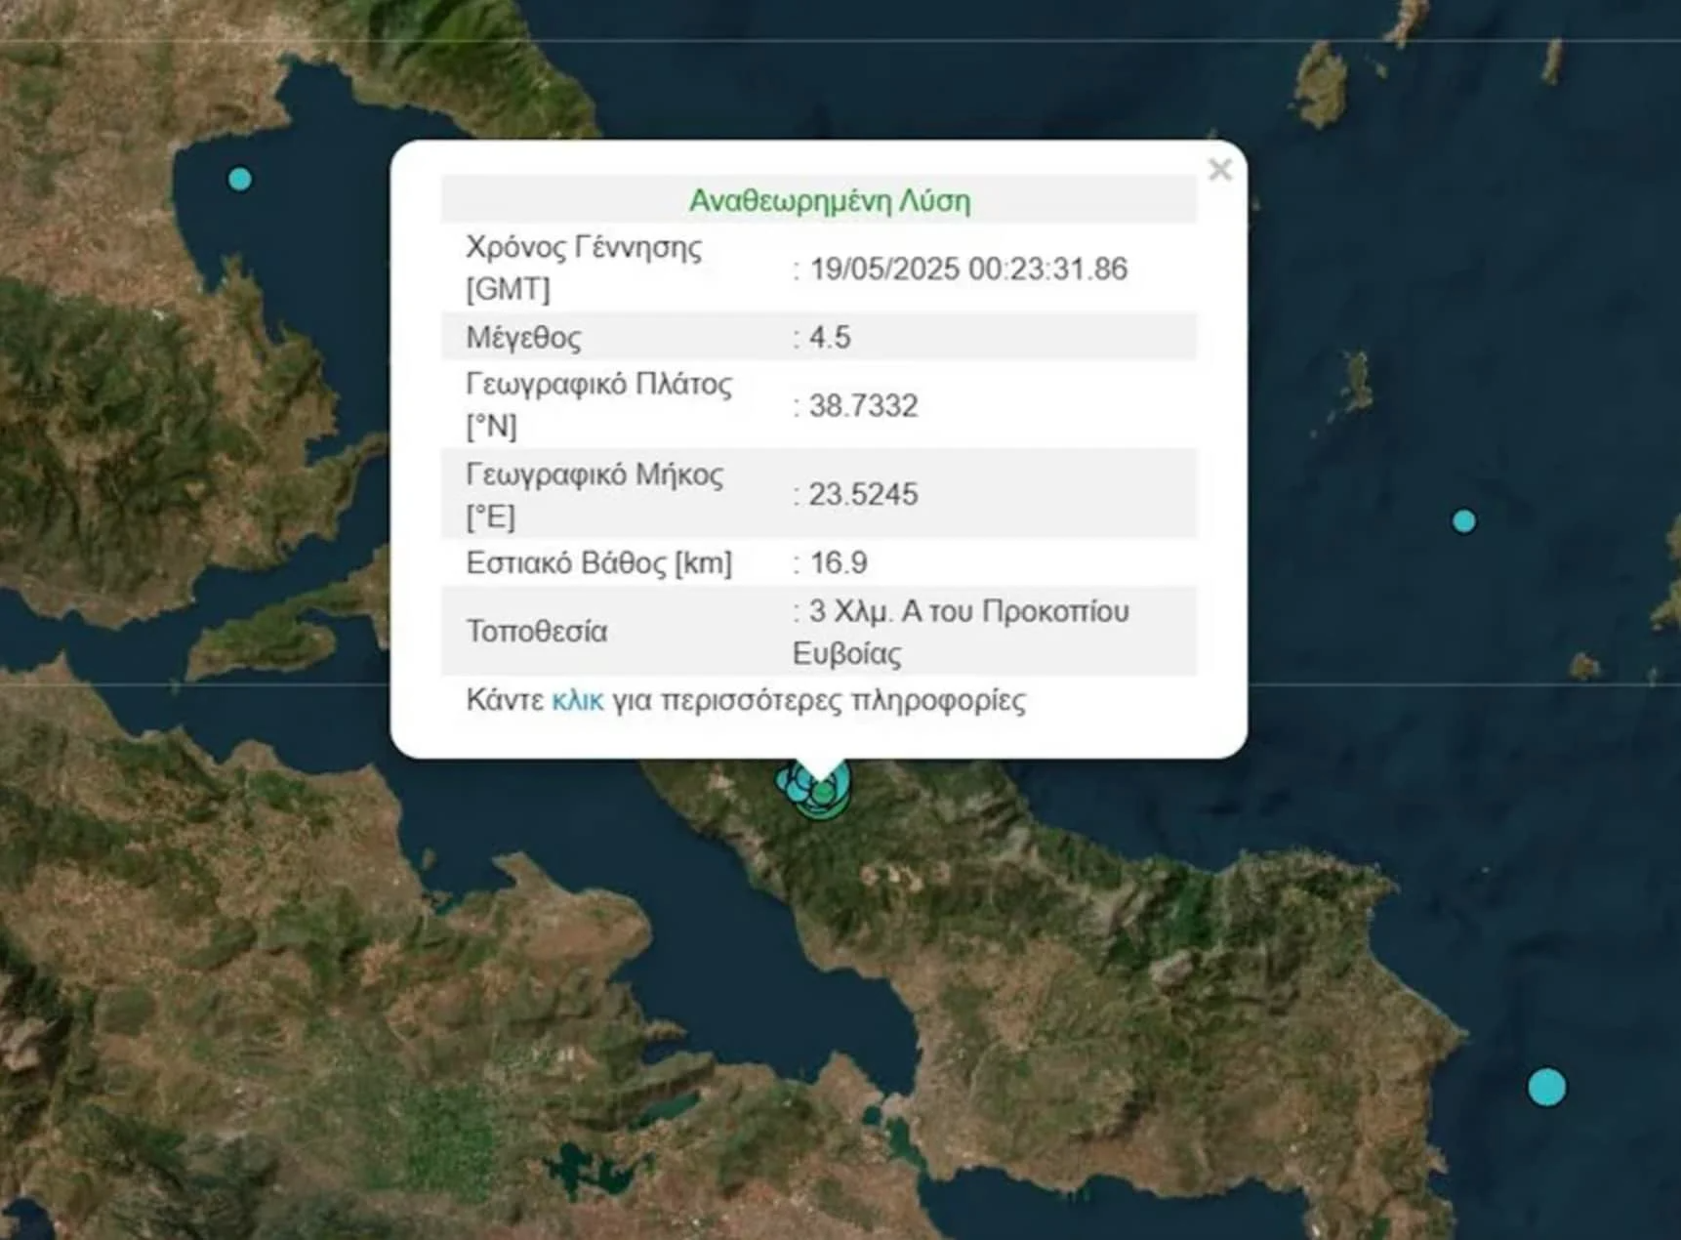Select the small cyan marker in eastern sea
Image resolution: width=1681 pixels, height=1240 pixels.
coord(1463,521)
